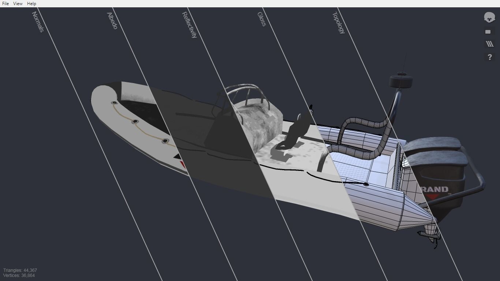The image size is (500, 281).
Task: Click the Vertices: 36,864 count text
Action: coord(19,276)
